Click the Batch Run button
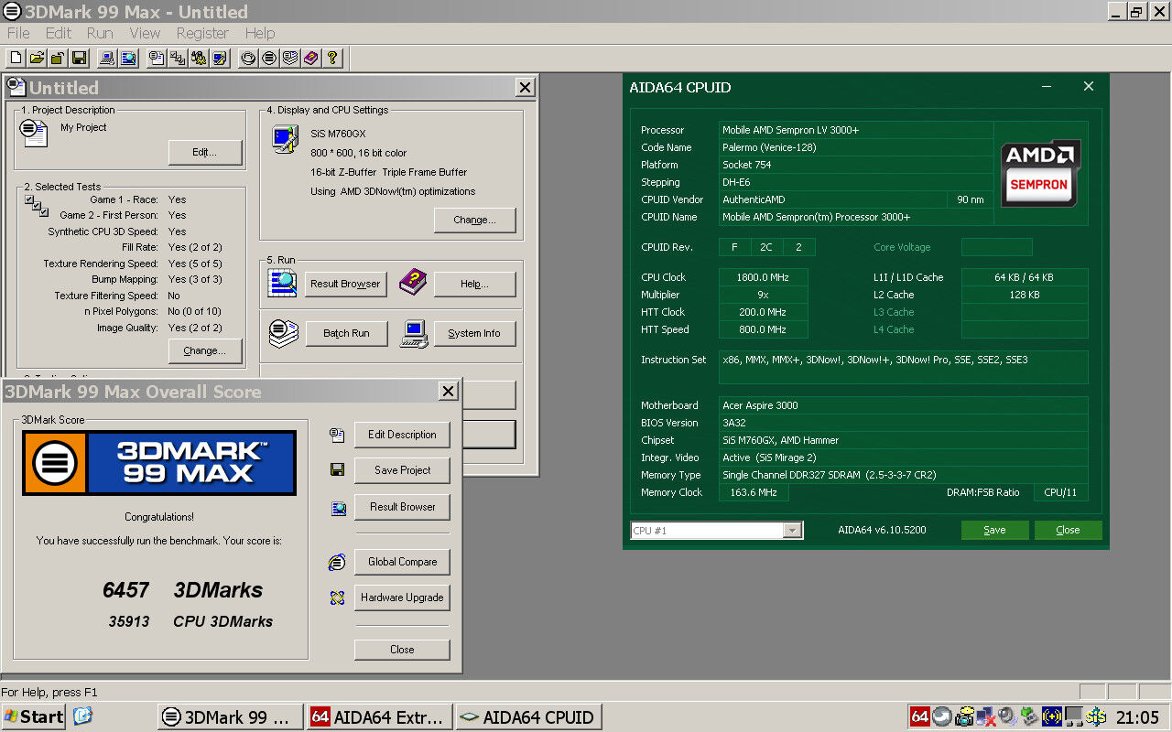The height and width of the screenshot is (732, 1172). tap(346, 333)
